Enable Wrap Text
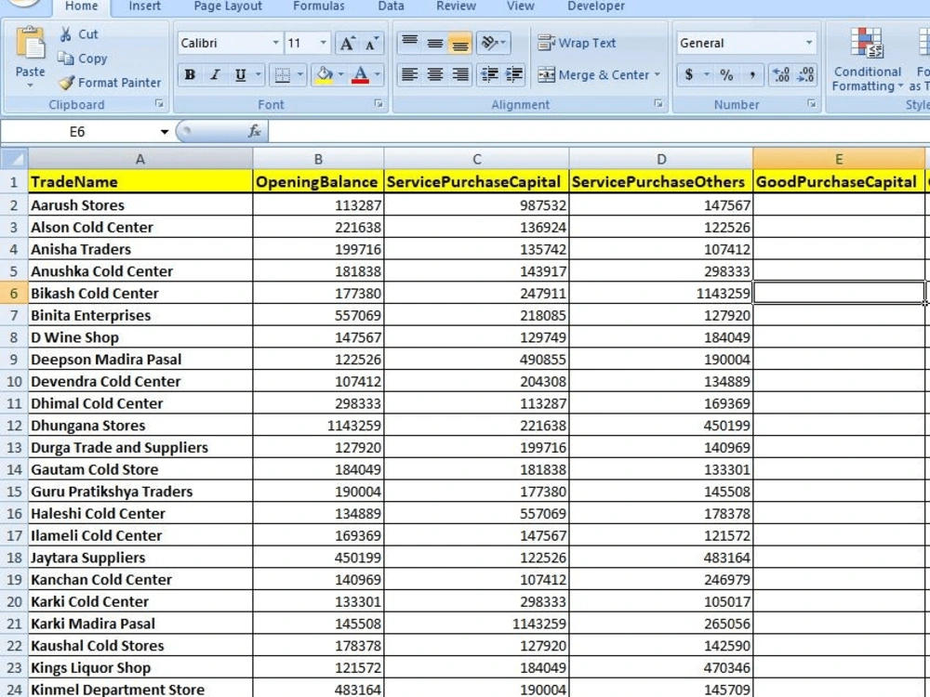 [x=577, y=43]
